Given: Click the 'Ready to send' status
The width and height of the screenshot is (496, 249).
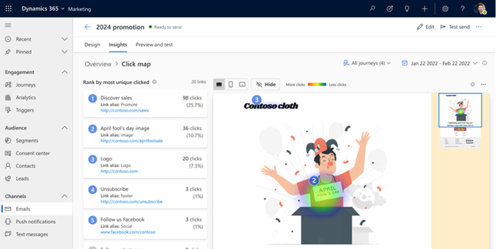Looking at the screenshot, I should [168, 27].
